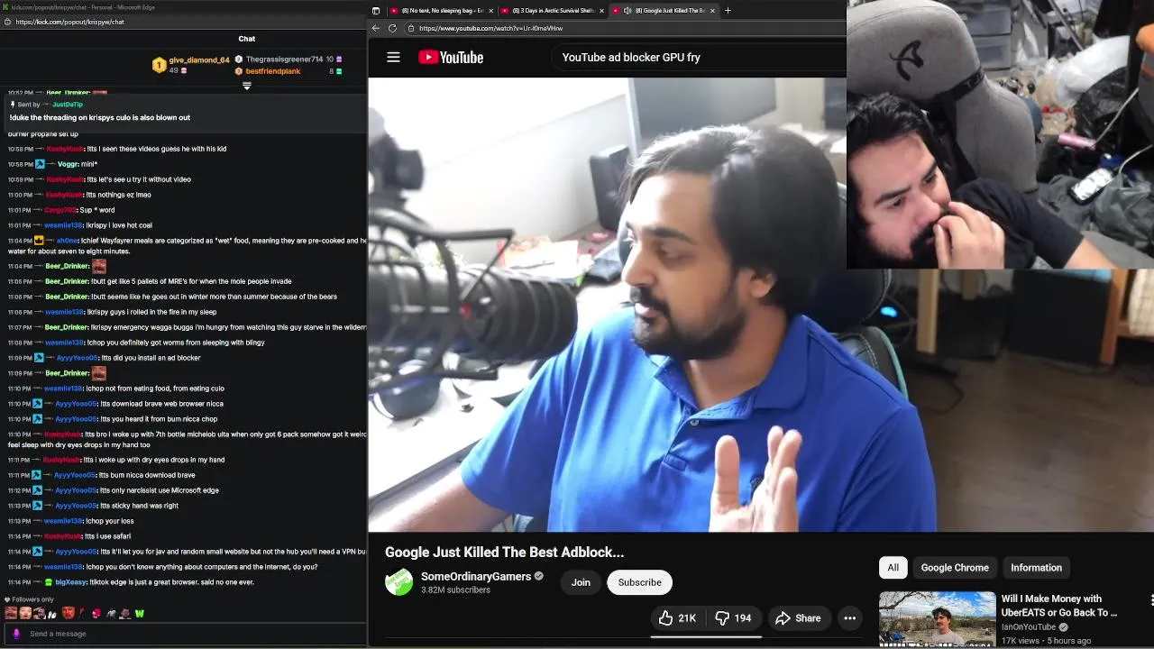Close the '3 Days in Arctic Survival' tab

click(x=601, y=11)
